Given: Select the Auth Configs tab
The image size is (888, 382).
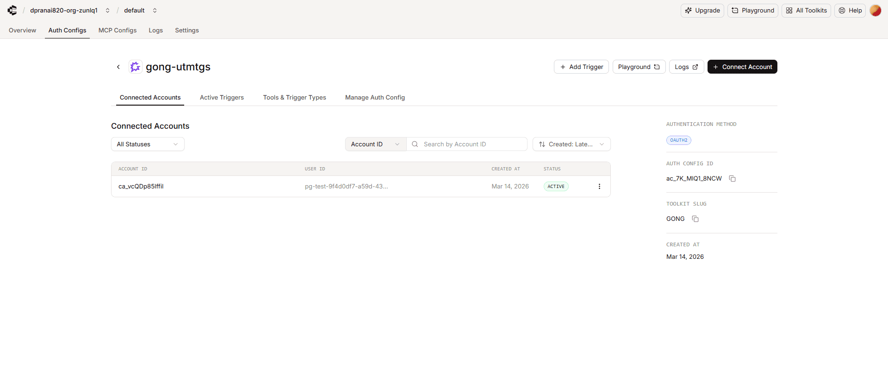Looking at the screenshot, I should (x=67, y=31).
